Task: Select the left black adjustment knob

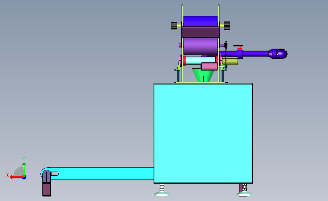Action: 174,26
